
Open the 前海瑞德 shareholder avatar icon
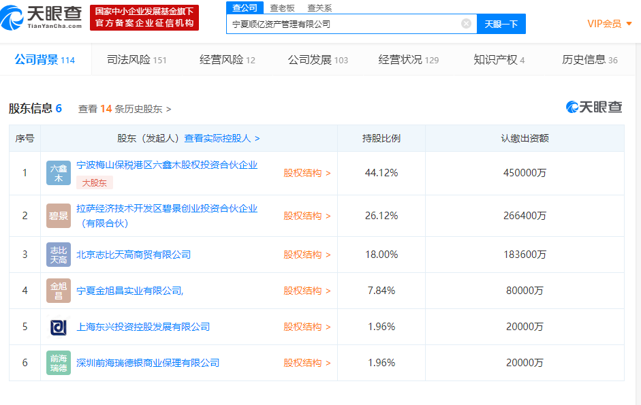click(59, 363)
